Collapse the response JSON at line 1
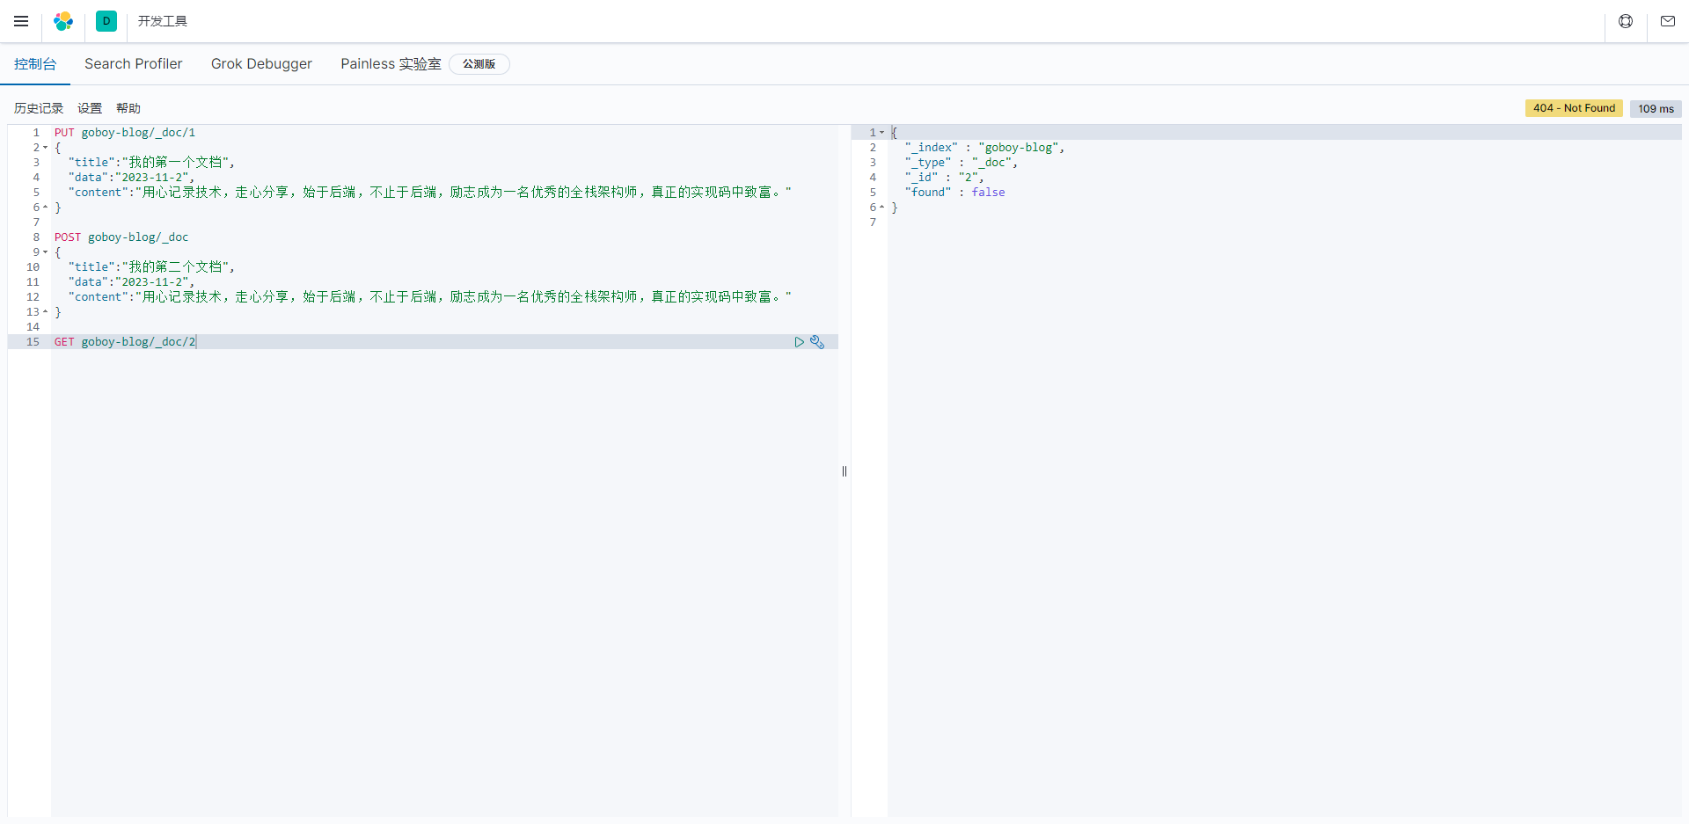Screen dimensions: 1689x824 pyautogui.click(x=882, y=133)
